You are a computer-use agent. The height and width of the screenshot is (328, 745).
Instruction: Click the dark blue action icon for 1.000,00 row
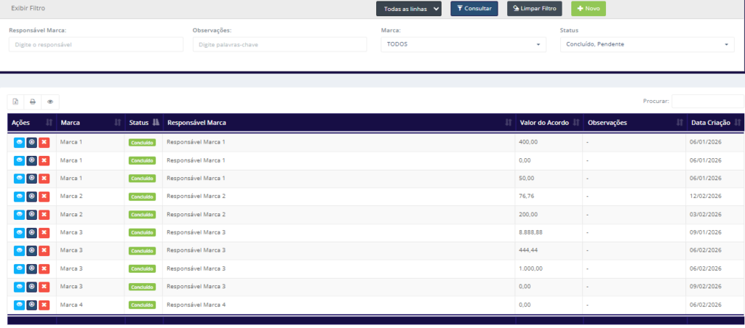coord(31,268)
